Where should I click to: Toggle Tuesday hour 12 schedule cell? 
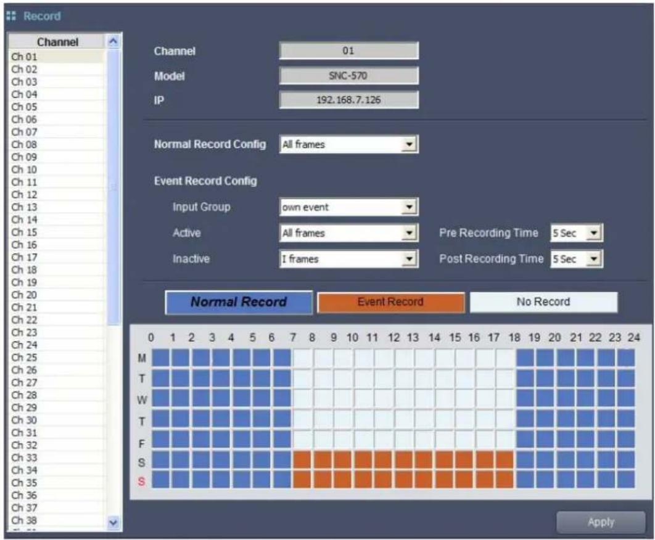403,378
